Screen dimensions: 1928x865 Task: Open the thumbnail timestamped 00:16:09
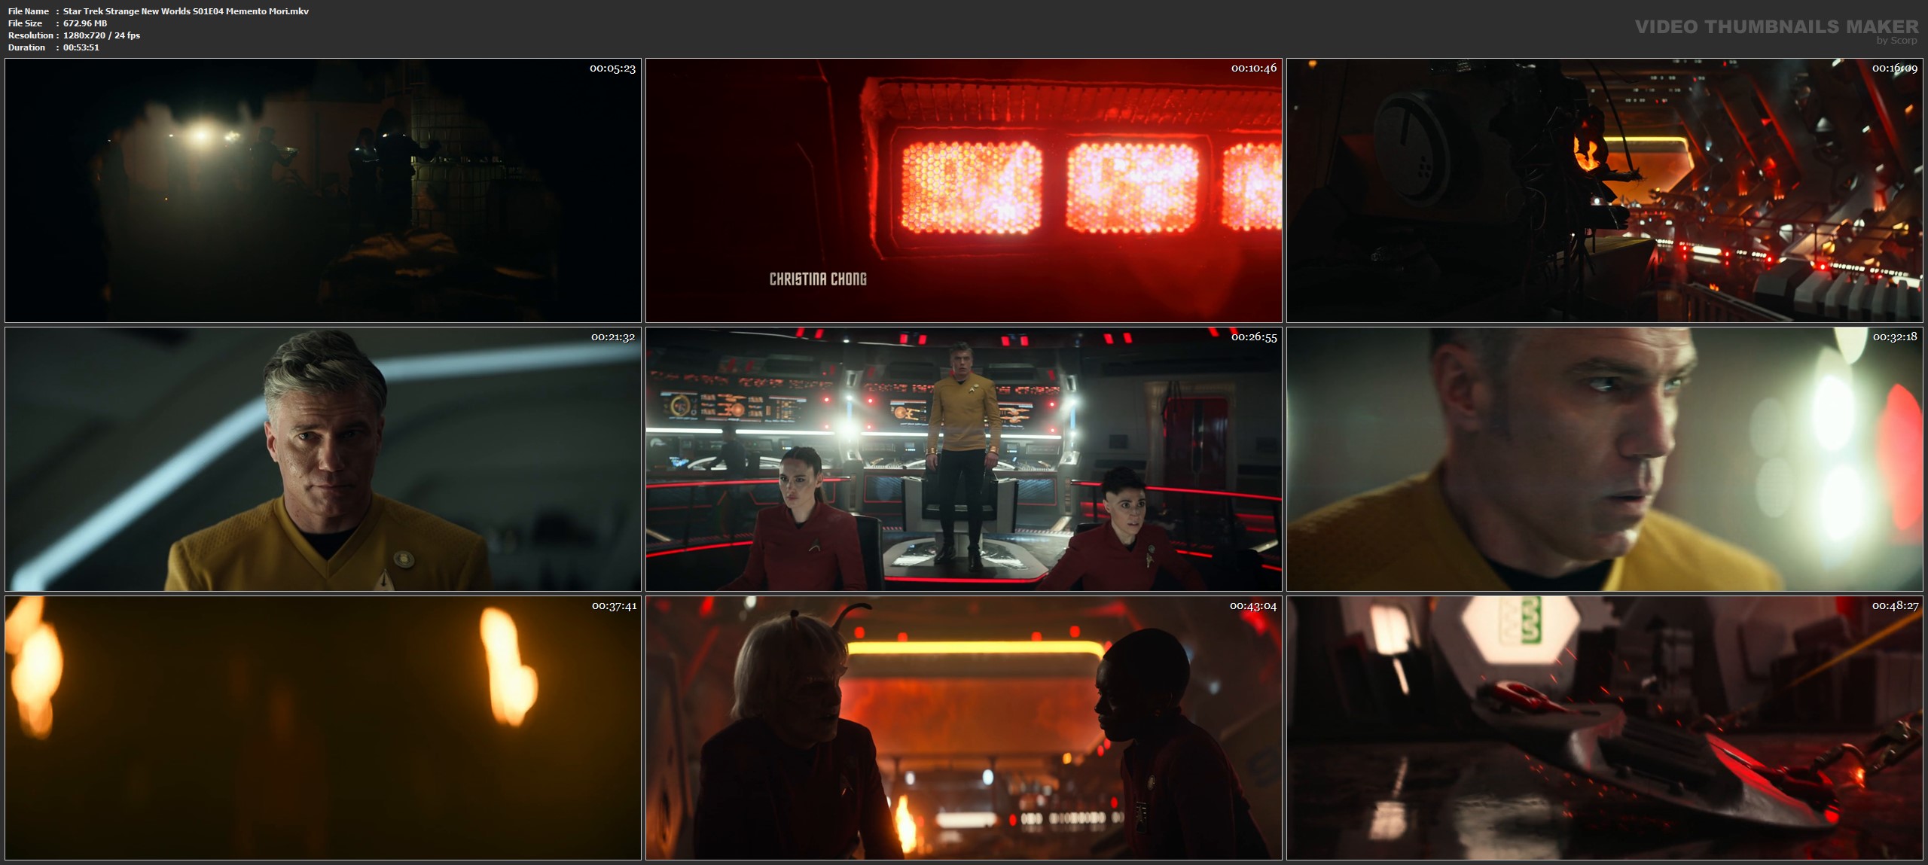tap(1604, 190)
